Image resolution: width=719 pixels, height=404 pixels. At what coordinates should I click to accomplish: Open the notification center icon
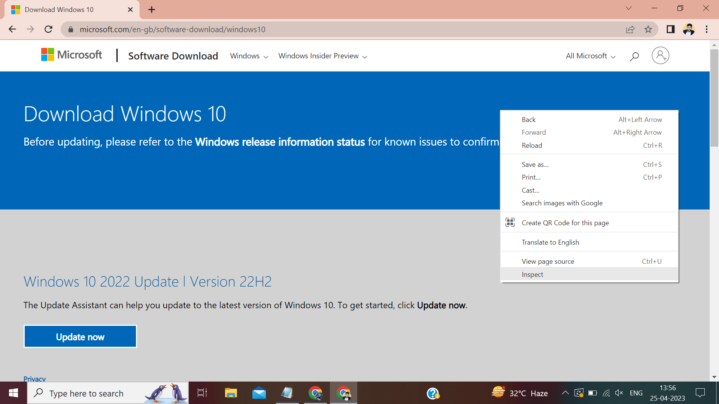[700, 393]
